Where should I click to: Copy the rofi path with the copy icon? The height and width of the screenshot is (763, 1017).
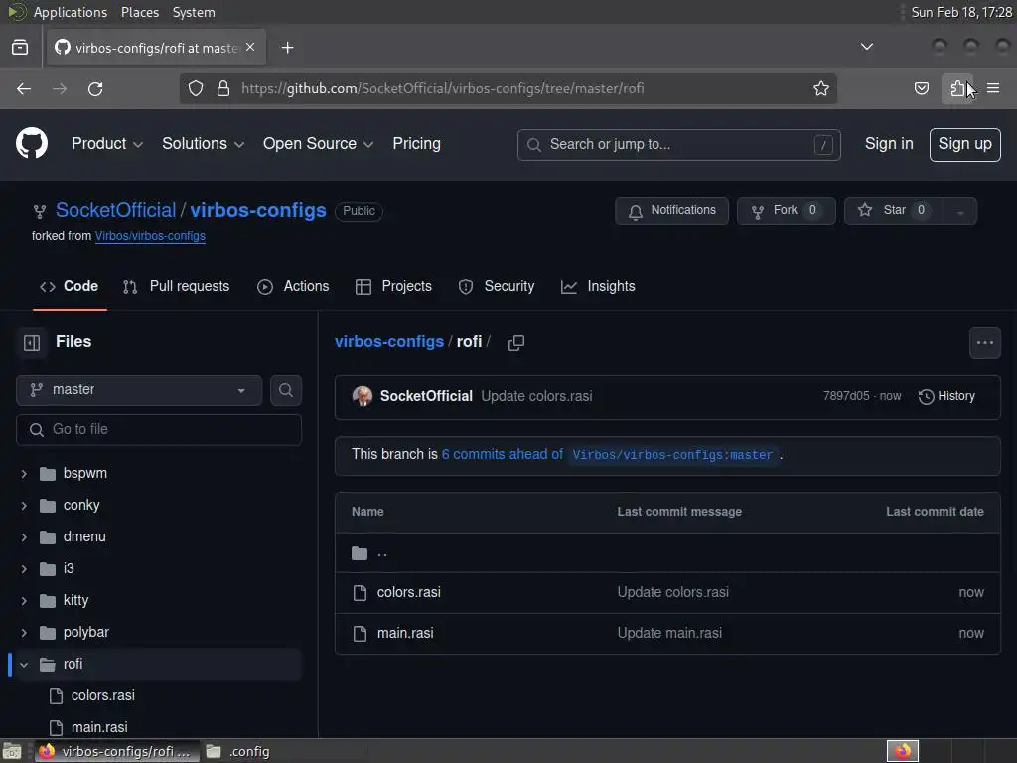[516, 342]
